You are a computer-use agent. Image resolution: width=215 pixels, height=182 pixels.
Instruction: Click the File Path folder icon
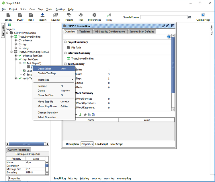click(69, 48)
